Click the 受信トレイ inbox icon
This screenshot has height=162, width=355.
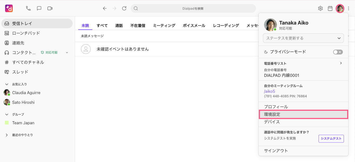tap(7, 23)
